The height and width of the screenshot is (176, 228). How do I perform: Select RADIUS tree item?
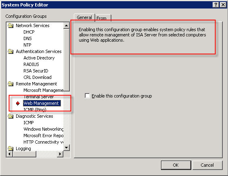coord(31,64)
